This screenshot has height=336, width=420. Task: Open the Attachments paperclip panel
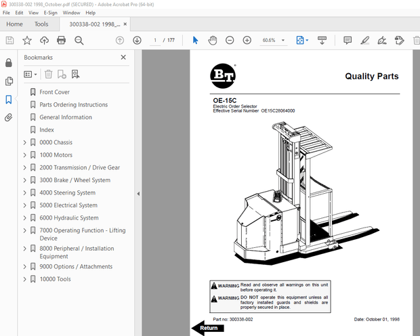(9, 118)
